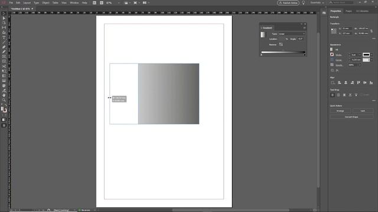378x212 pixels.
Task: Click the Stroke label link
Action: [338, 55]
